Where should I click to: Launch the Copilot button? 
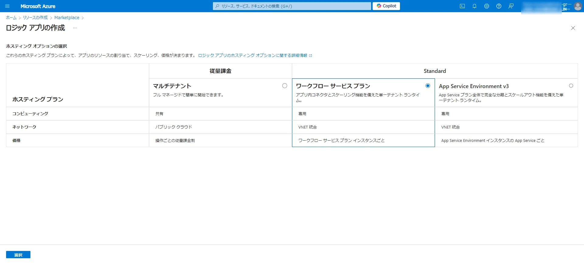[x=386, y=6]
